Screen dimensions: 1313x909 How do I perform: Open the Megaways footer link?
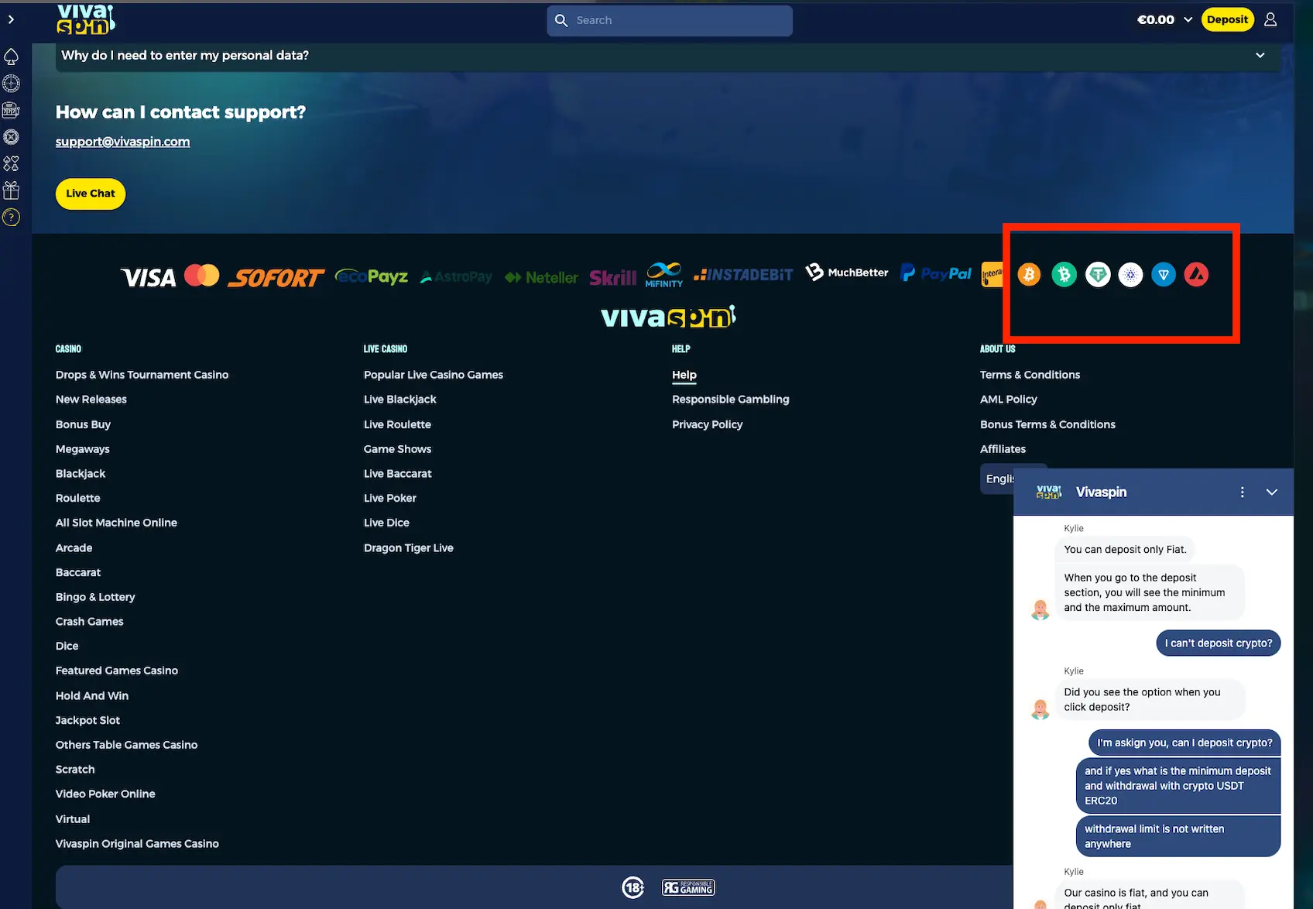pos(83,449)
